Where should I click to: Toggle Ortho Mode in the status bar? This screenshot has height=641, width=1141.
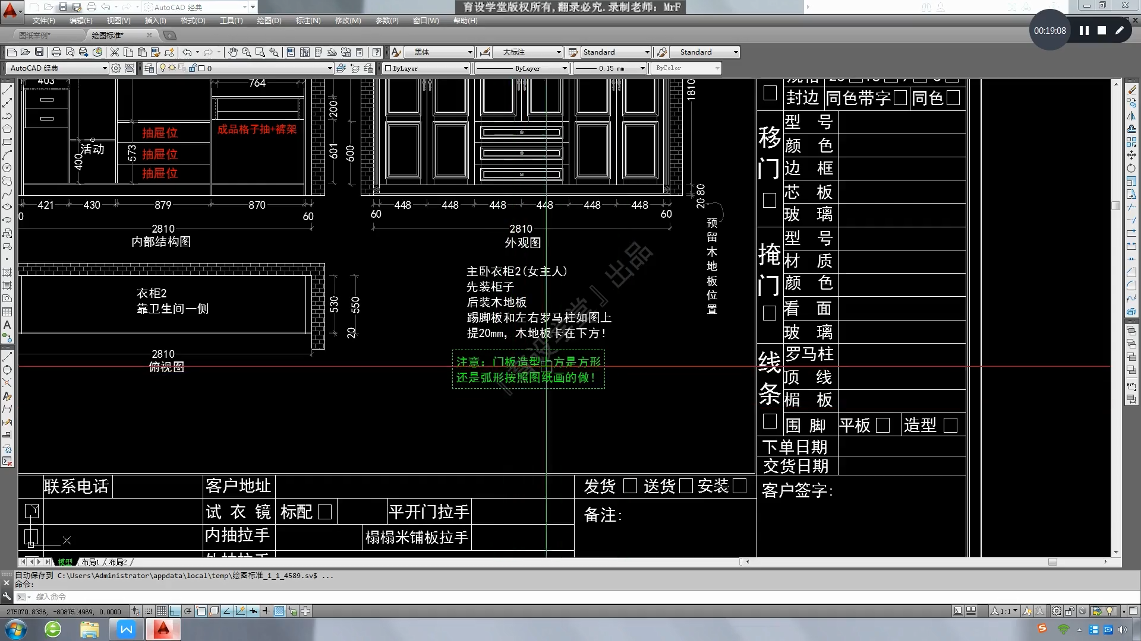click(x=174, y=611)
